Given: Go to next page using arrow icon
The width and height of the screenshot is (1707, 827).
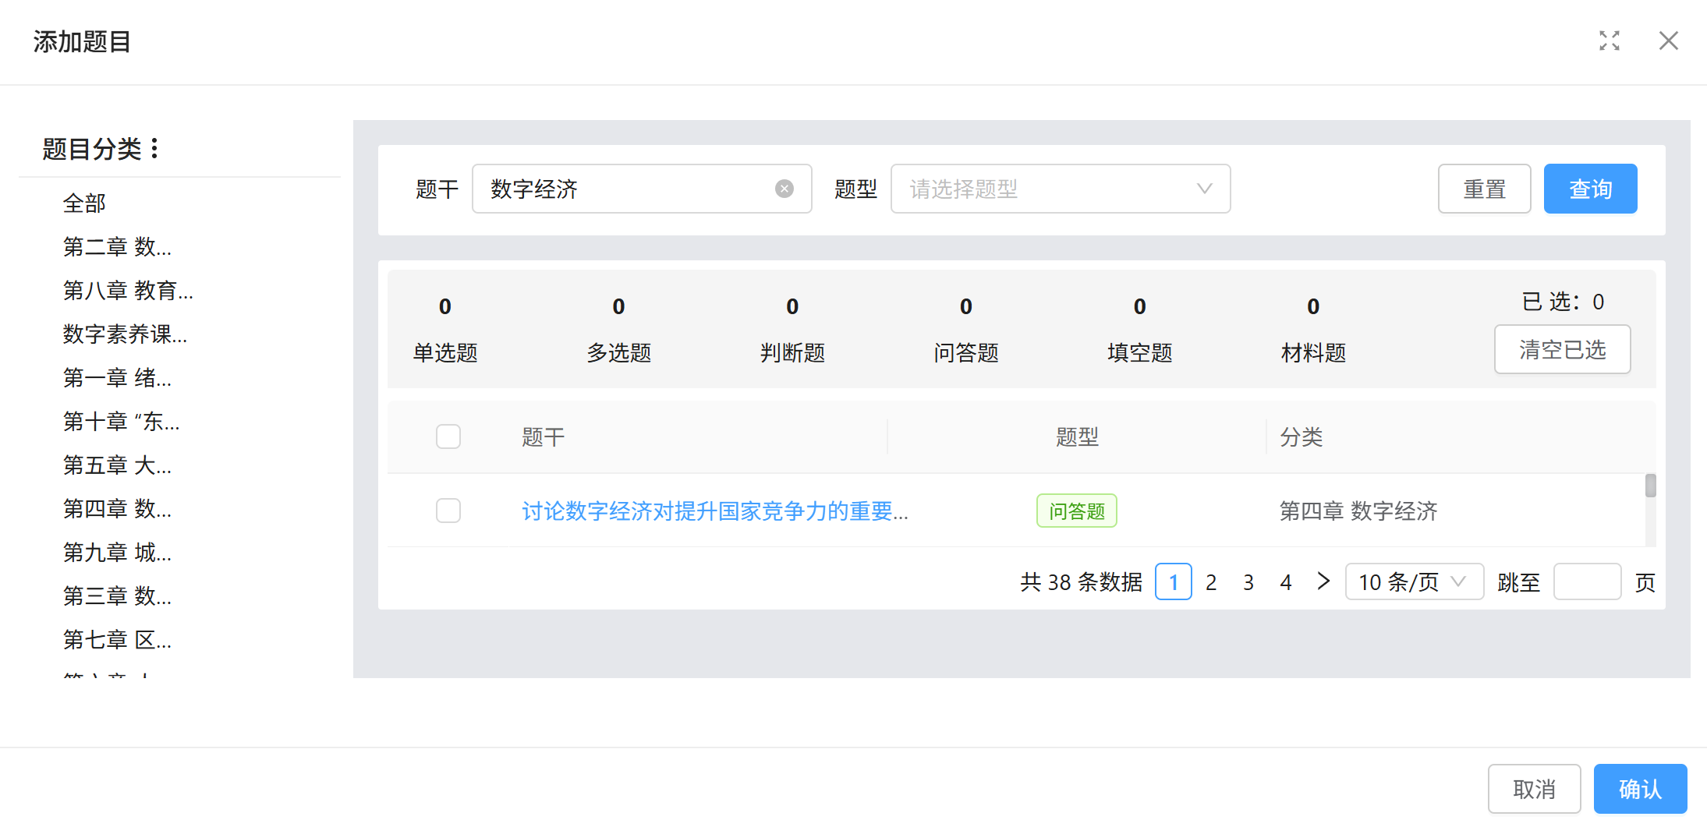Looking at the screenshot, I should point(1323,581).
